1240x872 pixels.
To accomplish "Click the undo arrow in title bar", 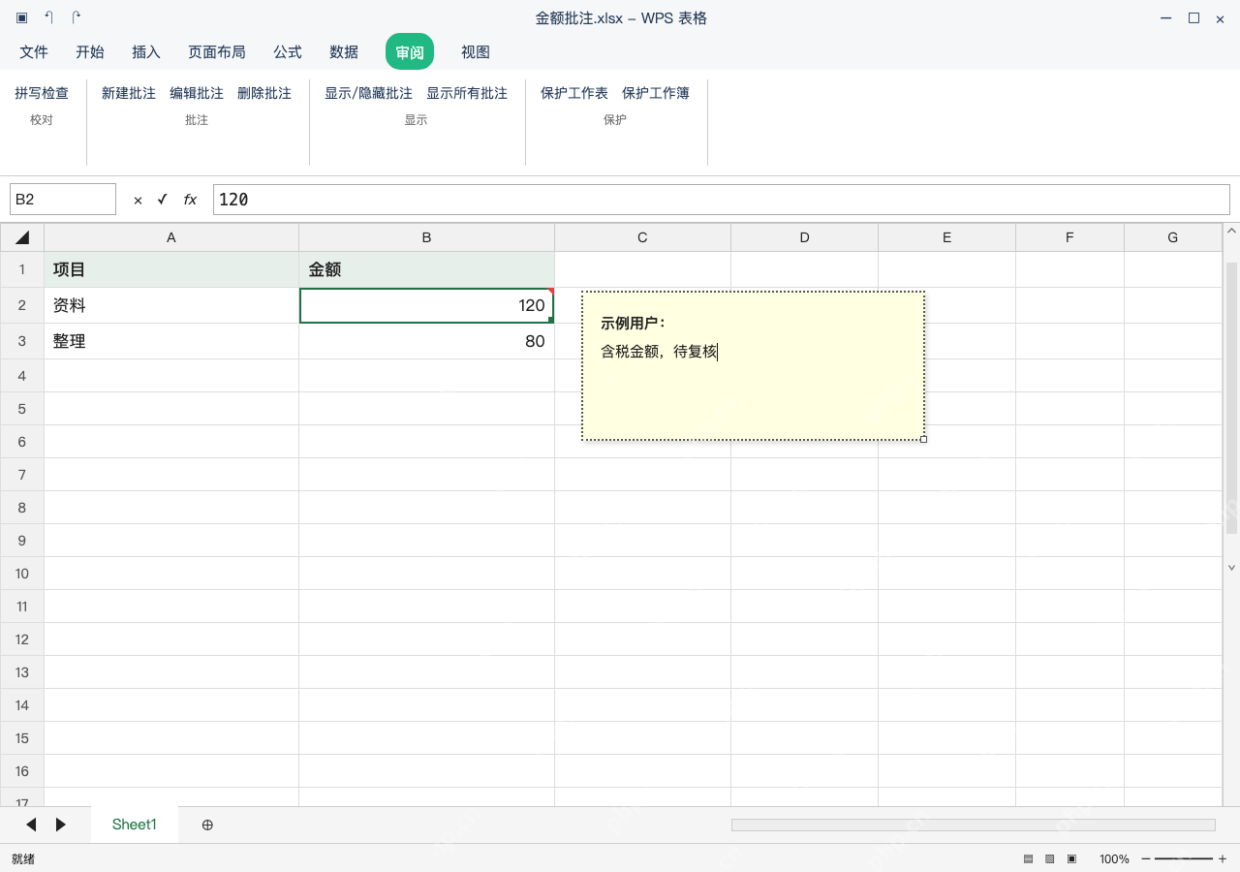I will click(x=48, y=17).
